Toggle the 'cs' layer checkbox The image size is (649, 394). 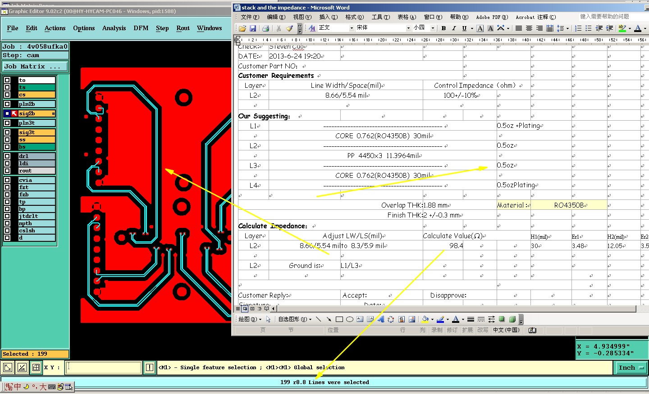pos(7,95)
